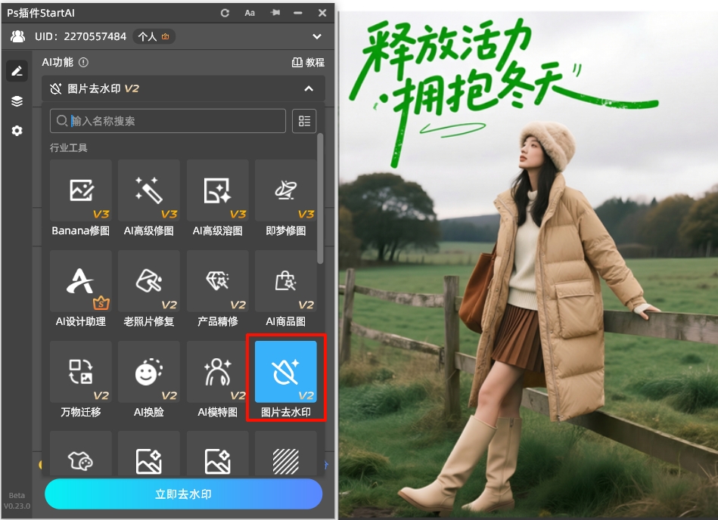Screen dimensions: 718x520
Task: Open settings from the left sidebar
Action: [17, 131]
